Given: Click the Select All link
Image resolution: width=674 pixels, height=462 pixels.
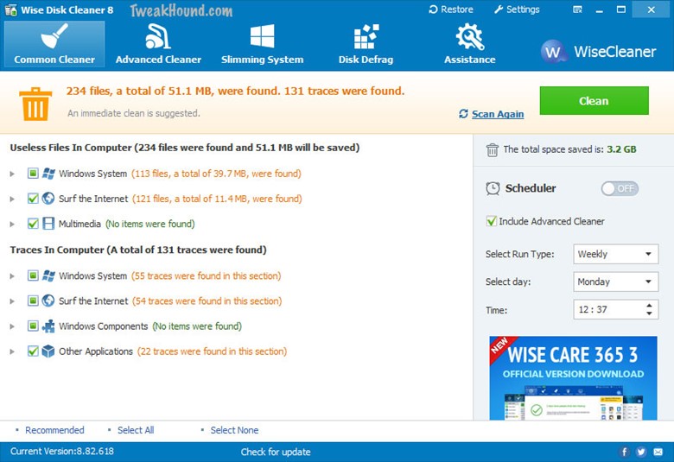Looking at the screenshot, I should coord(136,430).
